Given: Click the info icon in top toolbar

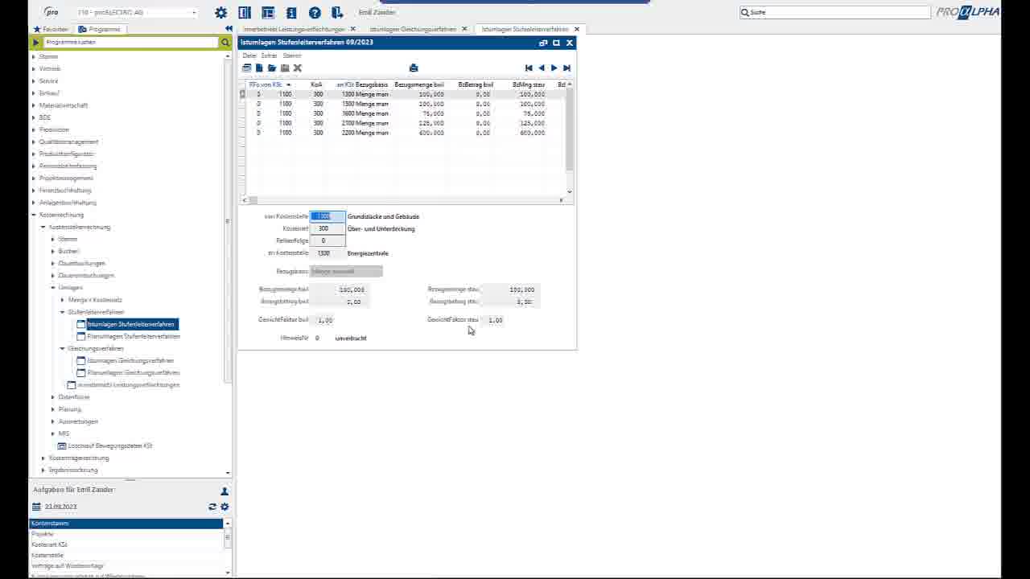Looking at the screenshot, I should 291,13.
